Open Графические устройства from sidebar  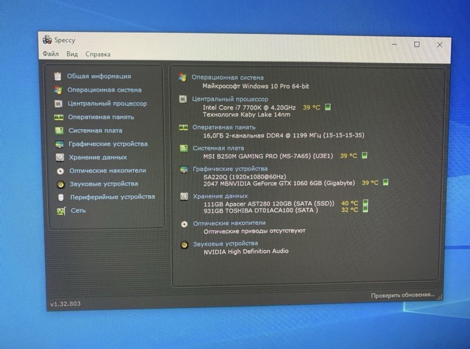(108, 144)
